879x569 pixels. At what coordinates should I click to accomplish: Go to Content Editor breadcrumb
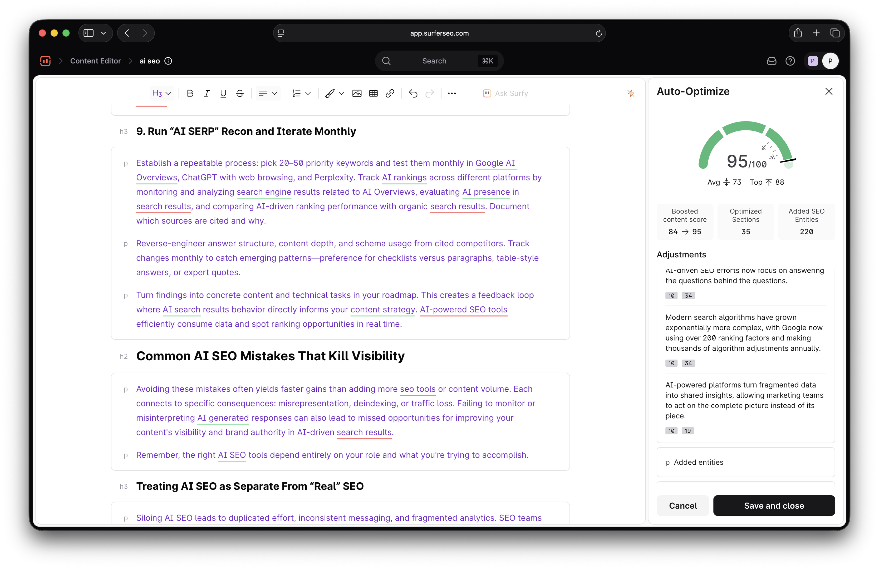click(x=95, y=61)
